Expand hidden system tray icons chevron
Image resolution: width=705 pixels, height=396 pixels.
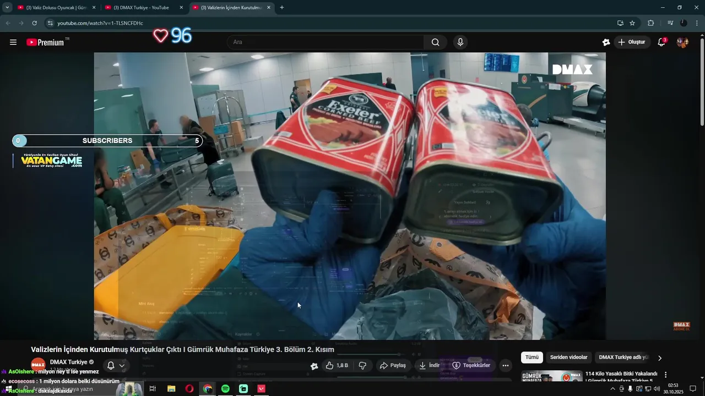612,389
